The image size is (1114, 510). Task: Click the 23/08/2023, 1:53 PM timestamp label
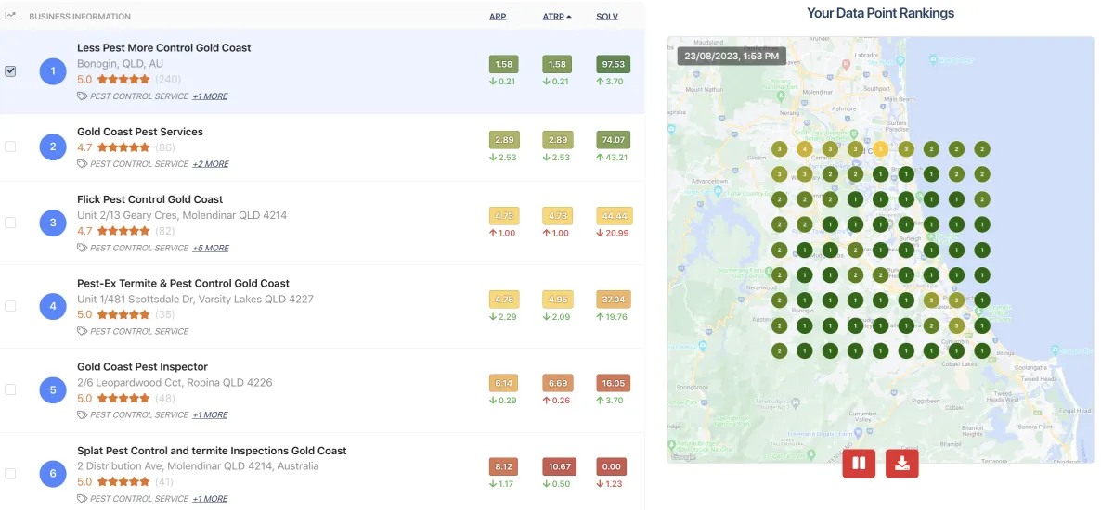pos(732,56)
